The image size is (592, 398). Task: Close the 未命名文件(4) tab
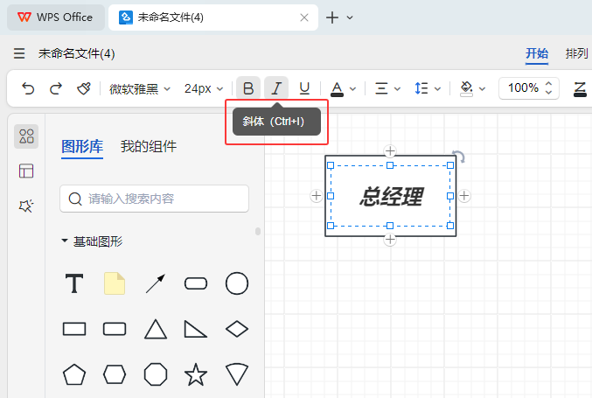(x=304, y=17)
